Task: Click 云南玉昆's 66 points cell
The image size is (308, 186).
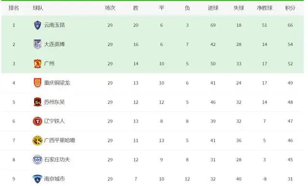Action: 290,25
